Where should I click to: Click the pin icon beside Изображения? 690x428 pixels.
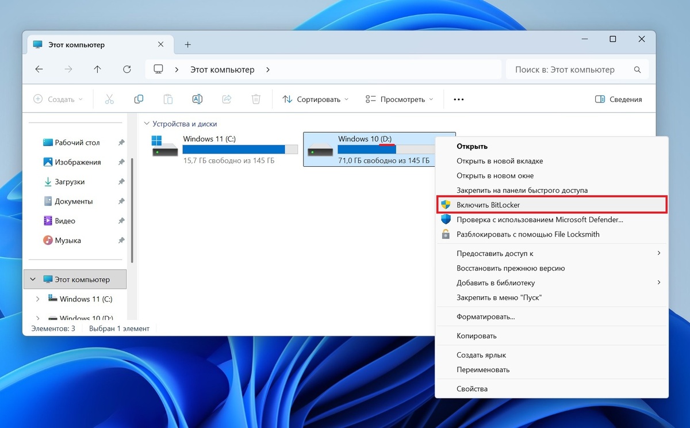pyautogui.click(x=121, y=162)
